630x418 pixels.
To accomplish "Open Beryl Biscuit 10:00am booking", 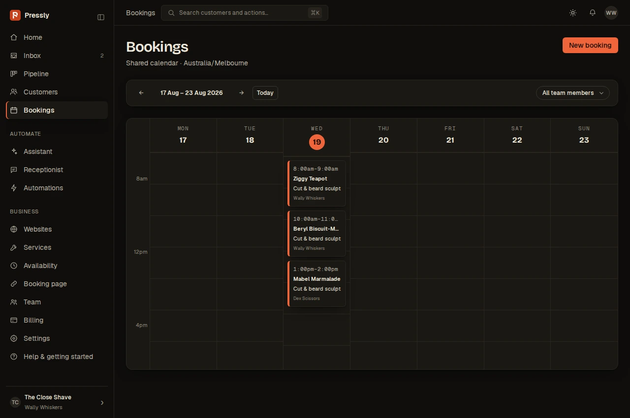I will tap(316, 234).
